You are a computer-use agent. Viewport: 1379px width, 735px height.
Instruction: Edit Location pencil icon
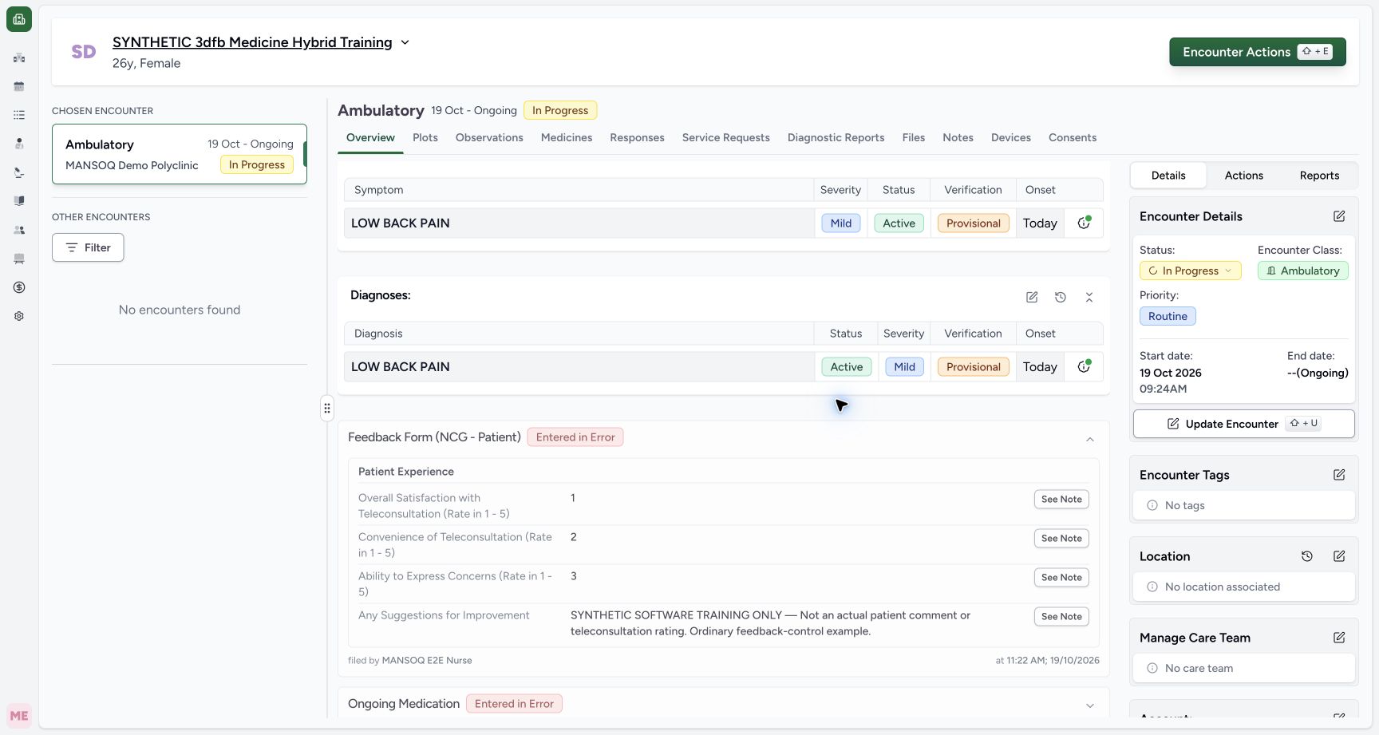(x=1339, y=556)
